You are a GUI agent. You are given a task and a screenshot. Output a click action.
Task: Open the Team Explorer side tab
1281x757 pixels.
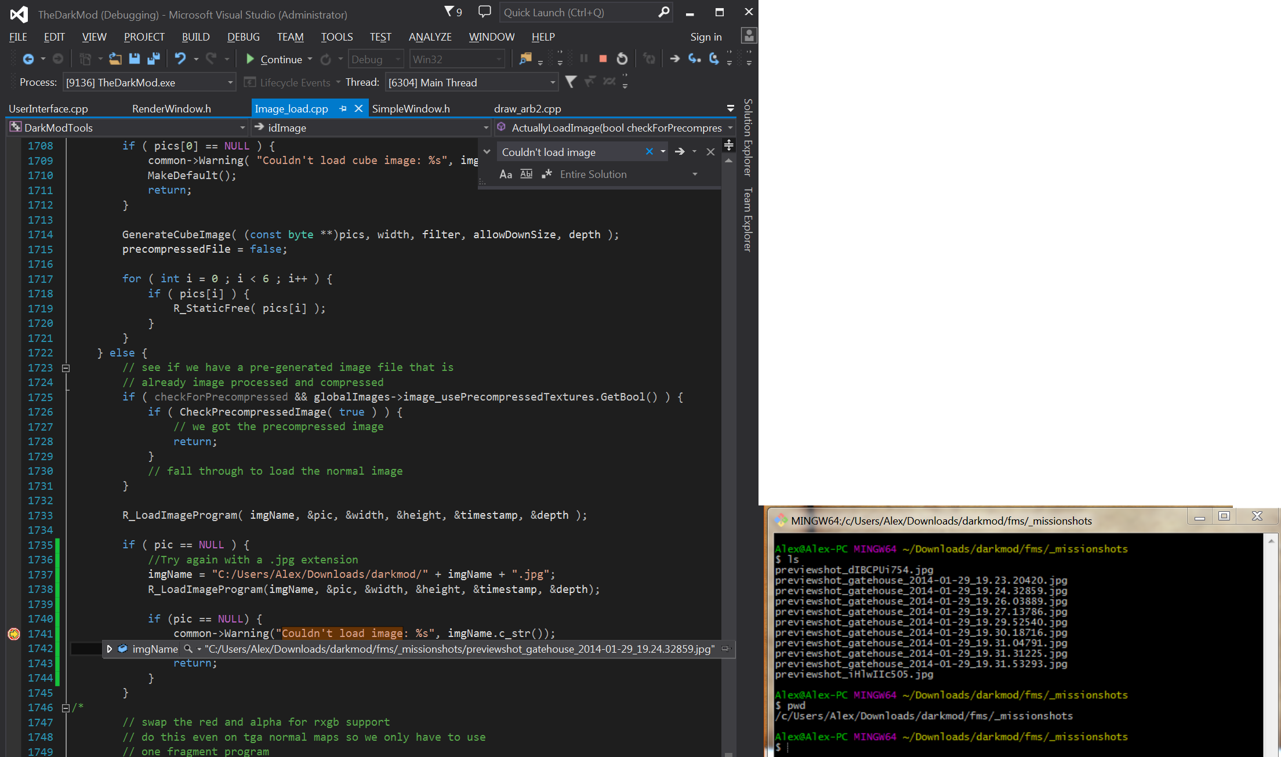[748, 219]
